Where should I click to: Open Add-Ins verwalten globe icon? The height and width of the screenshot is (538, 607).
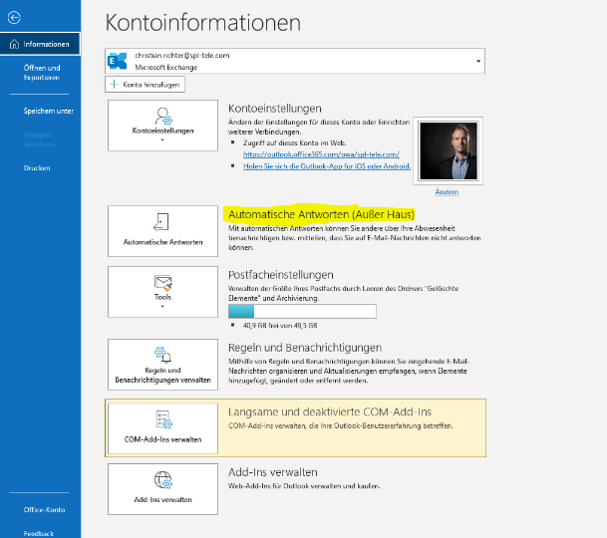[163, 480]
